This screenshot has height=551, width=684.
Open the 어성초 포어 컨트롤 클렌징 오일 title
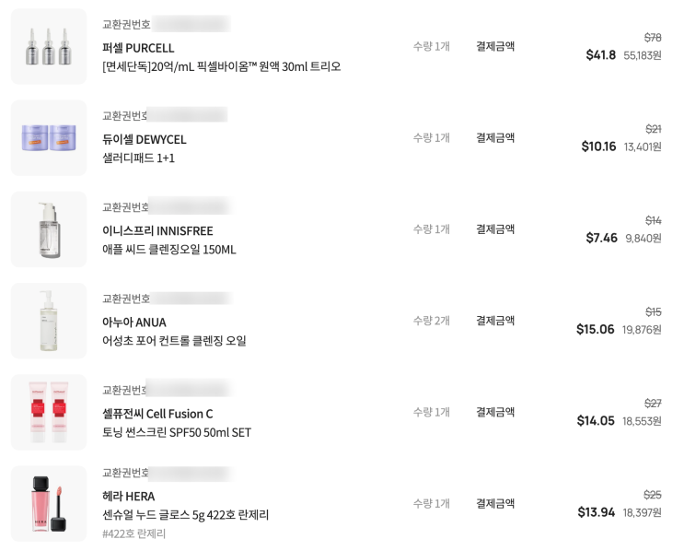click(x=174, y=340)
